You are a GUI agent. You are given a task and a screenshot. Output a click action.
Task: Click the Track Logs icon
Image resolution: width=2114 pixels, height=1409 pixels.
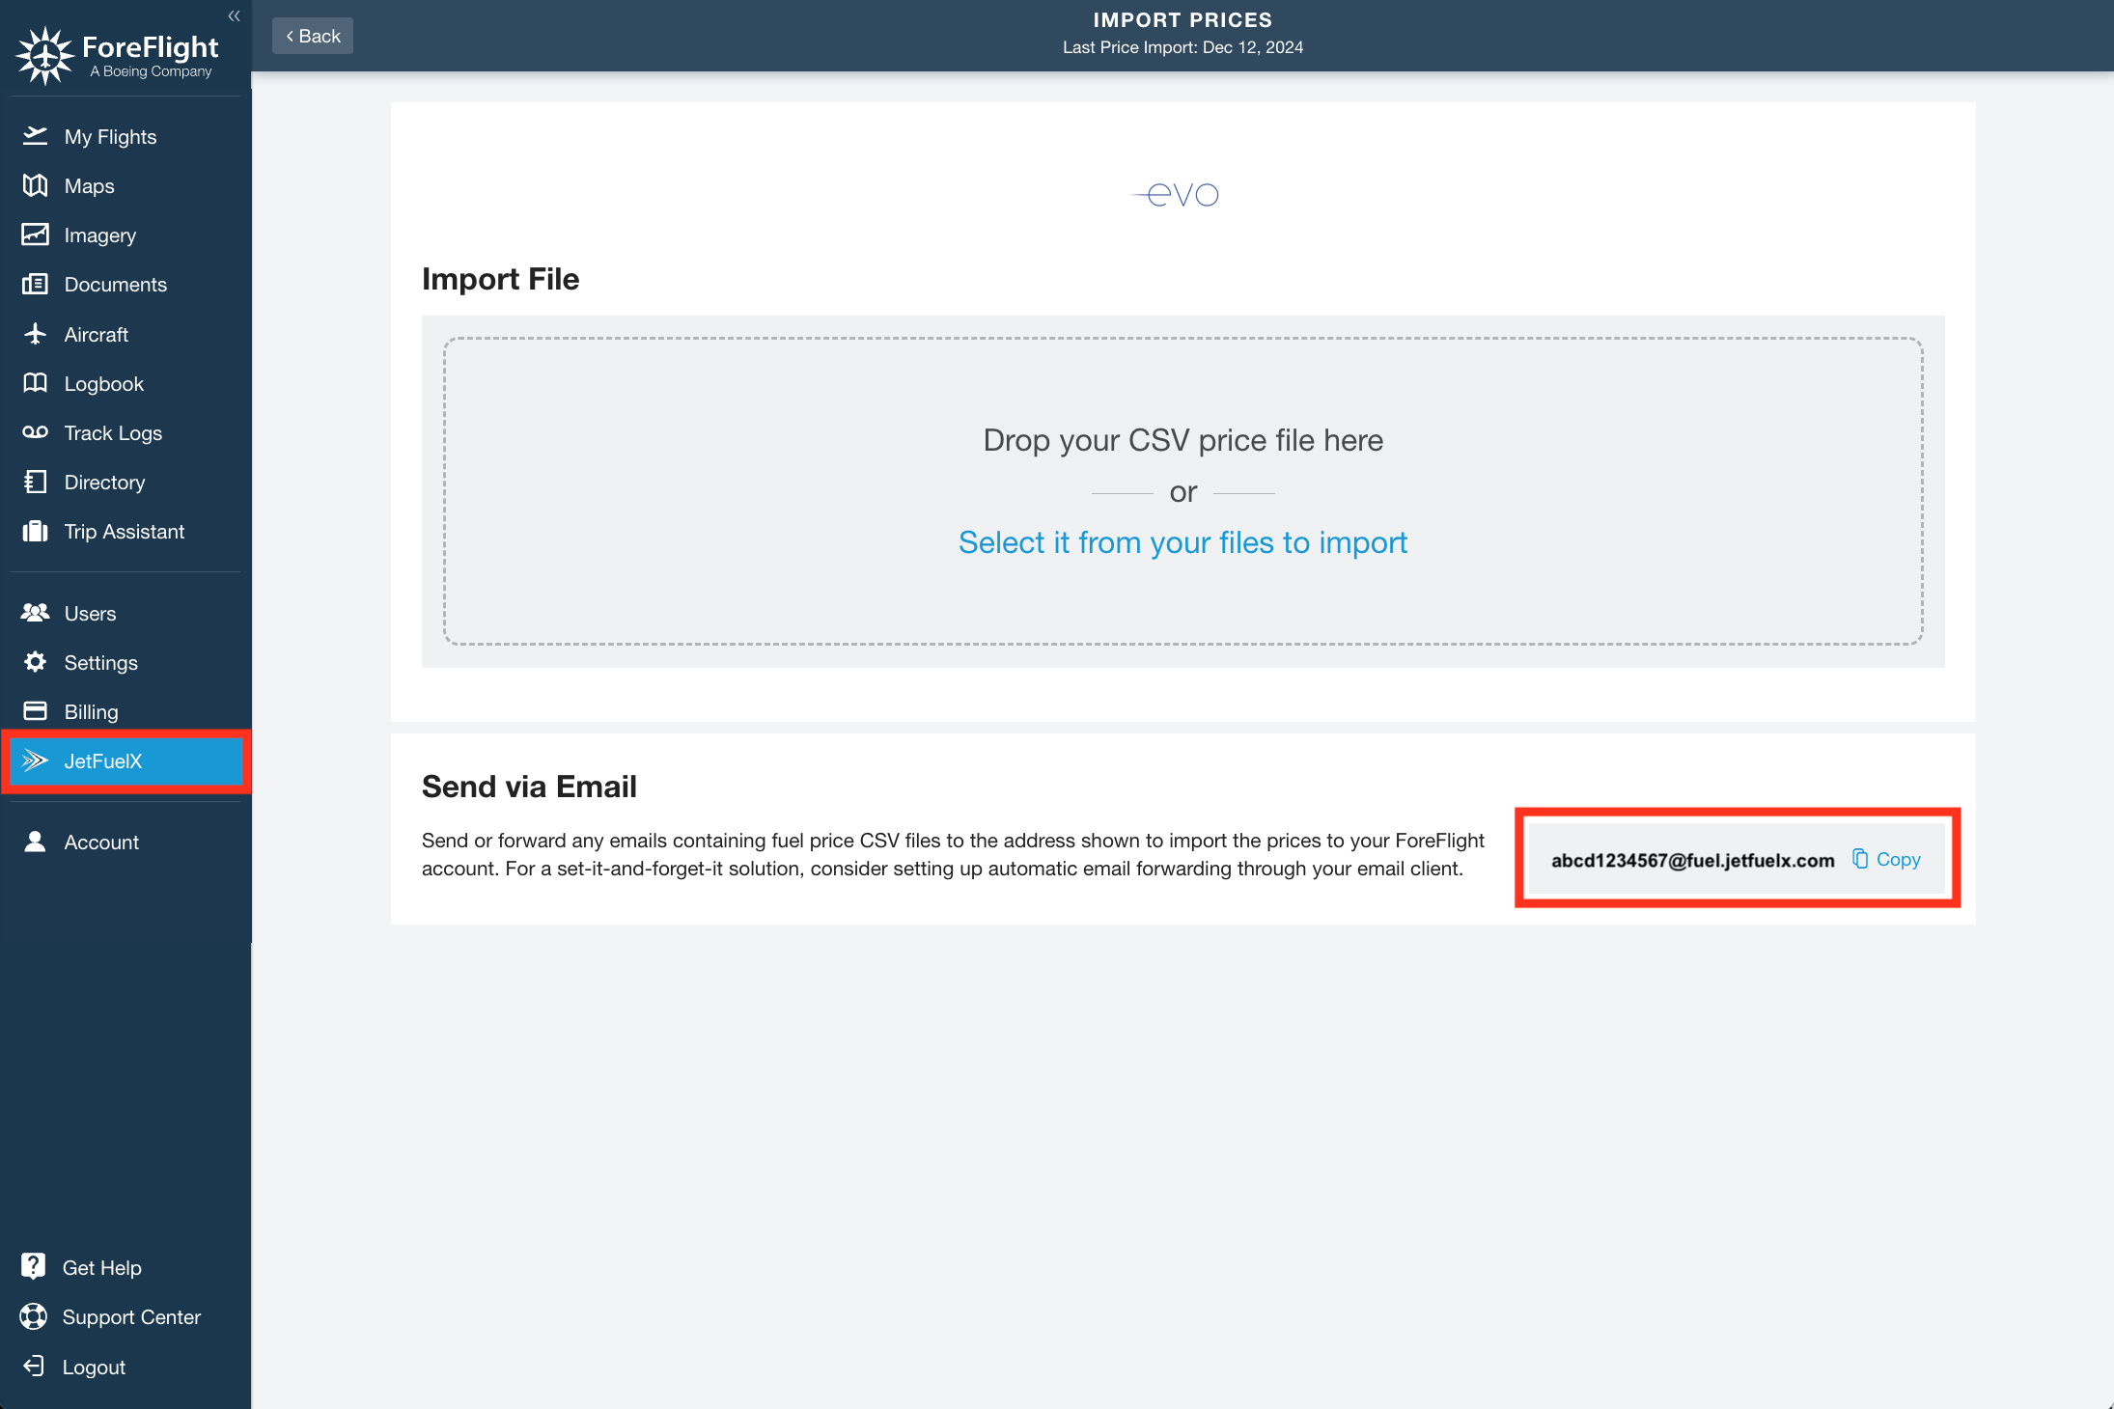[x=36, y=432]
